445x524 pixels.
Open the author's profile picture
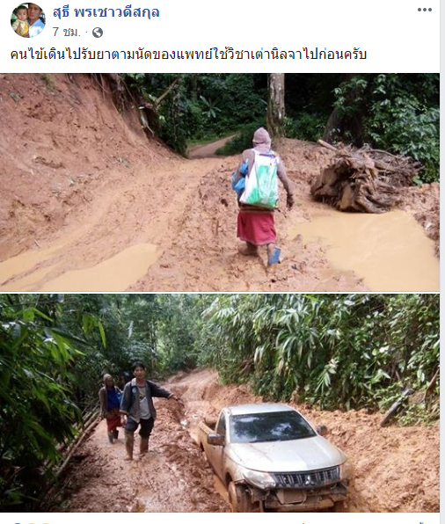[x=28, y=20]
